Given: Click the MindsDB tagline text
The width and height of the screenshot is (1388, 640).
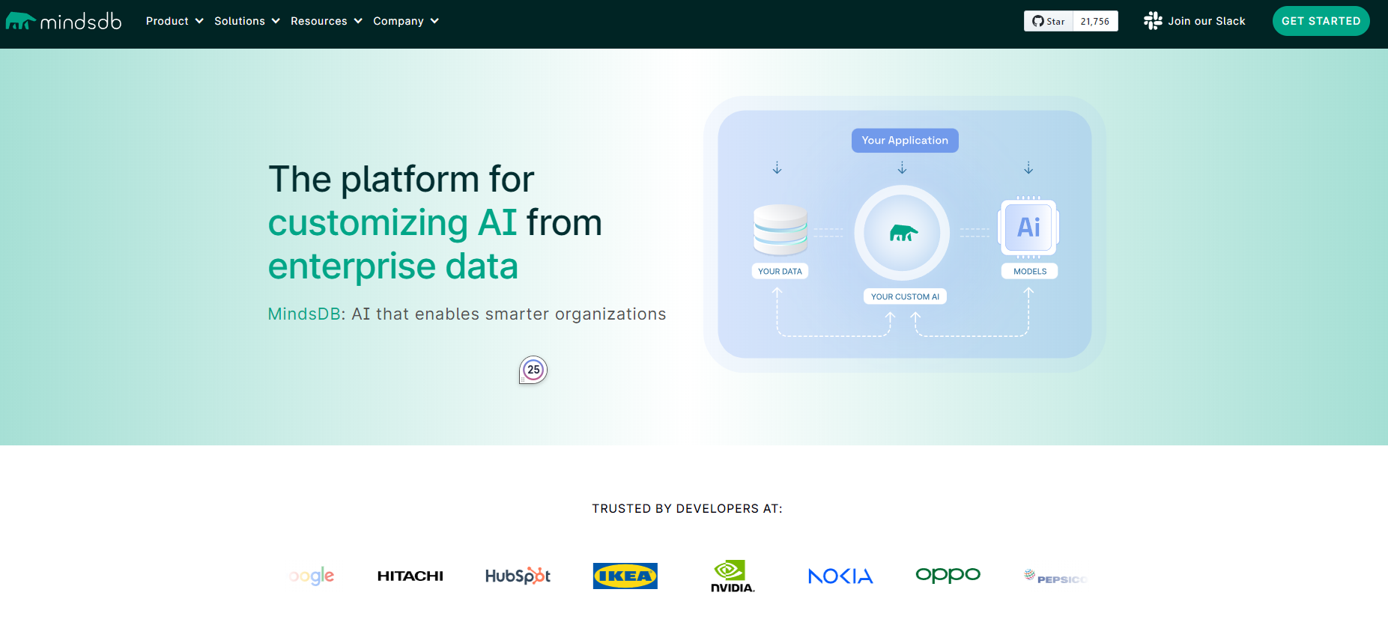Looking at the screenshot, I should 467,314.
